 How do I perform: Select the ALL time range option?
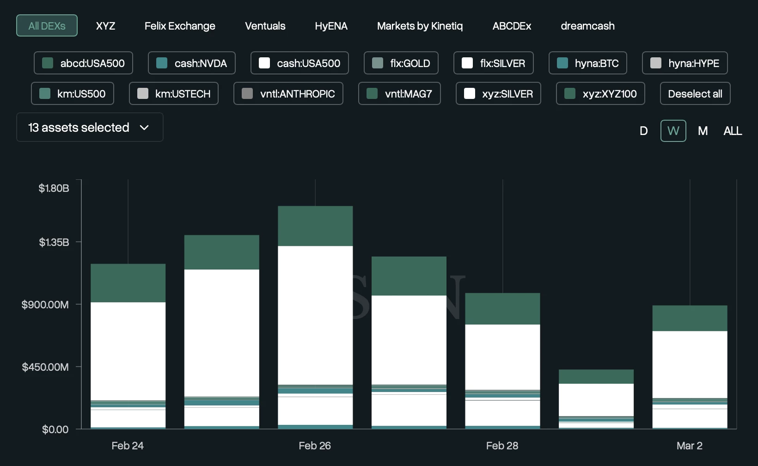[x=732, y=131]
